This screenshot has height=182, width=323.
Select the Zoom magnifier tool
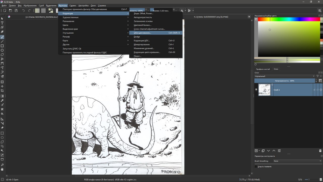tap(2, 165)
